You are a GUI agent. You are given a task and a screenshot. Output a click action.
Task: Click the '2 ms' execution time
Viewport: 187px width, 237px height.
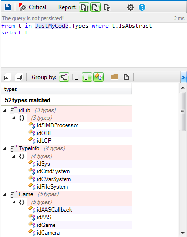coord(179,18)
